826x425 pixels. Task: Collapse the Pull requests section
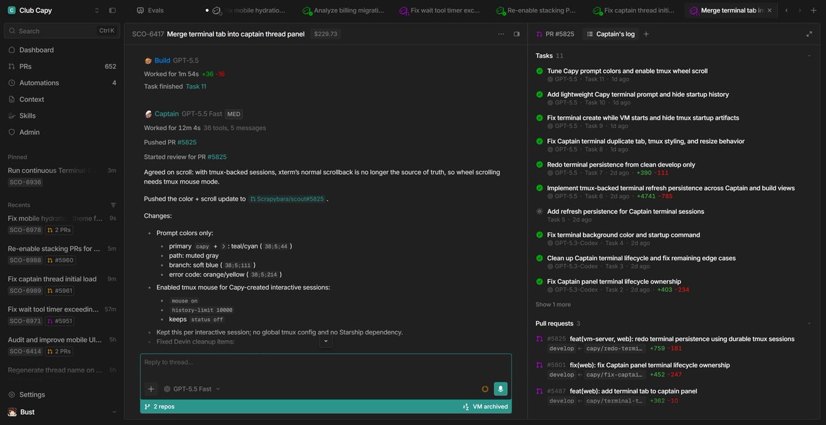[x=809, y=323]
